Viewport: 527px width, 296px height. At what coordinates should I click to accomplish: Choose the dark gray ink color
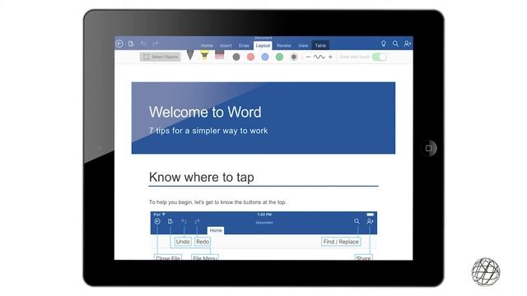(x=236, y=57)
